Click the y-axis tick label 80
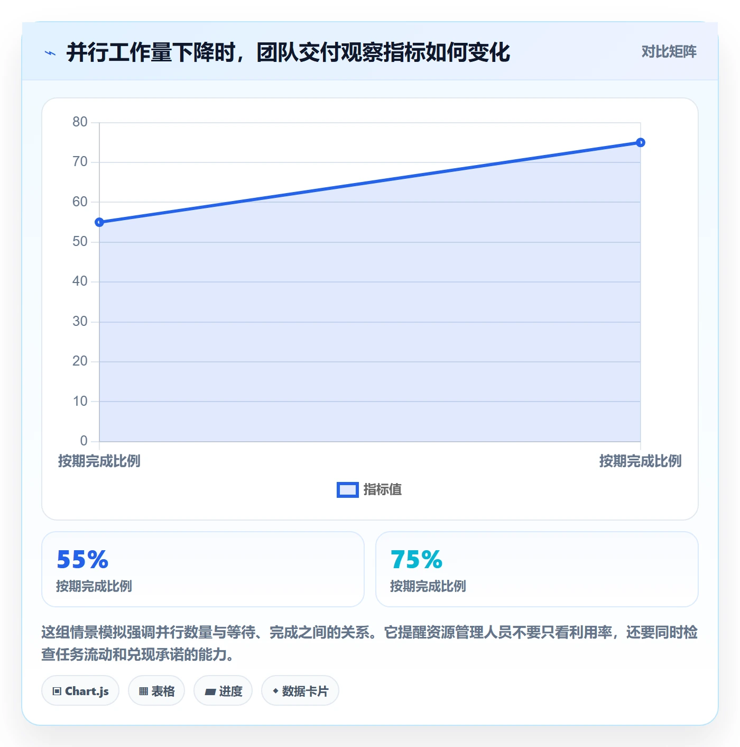Image resolution: width=740 pixels, height=747 pixels. coord(80,122)
